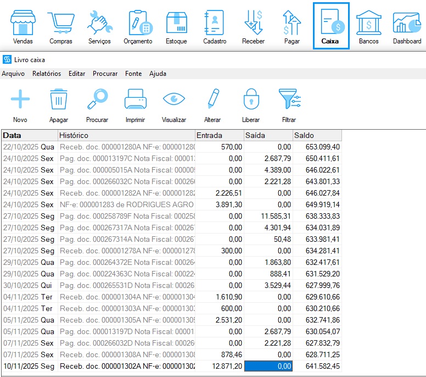Click the Imprimir printer icon
Image resolution: width=426 pixels, height=377 pixels.
click(x=135, y=100)
